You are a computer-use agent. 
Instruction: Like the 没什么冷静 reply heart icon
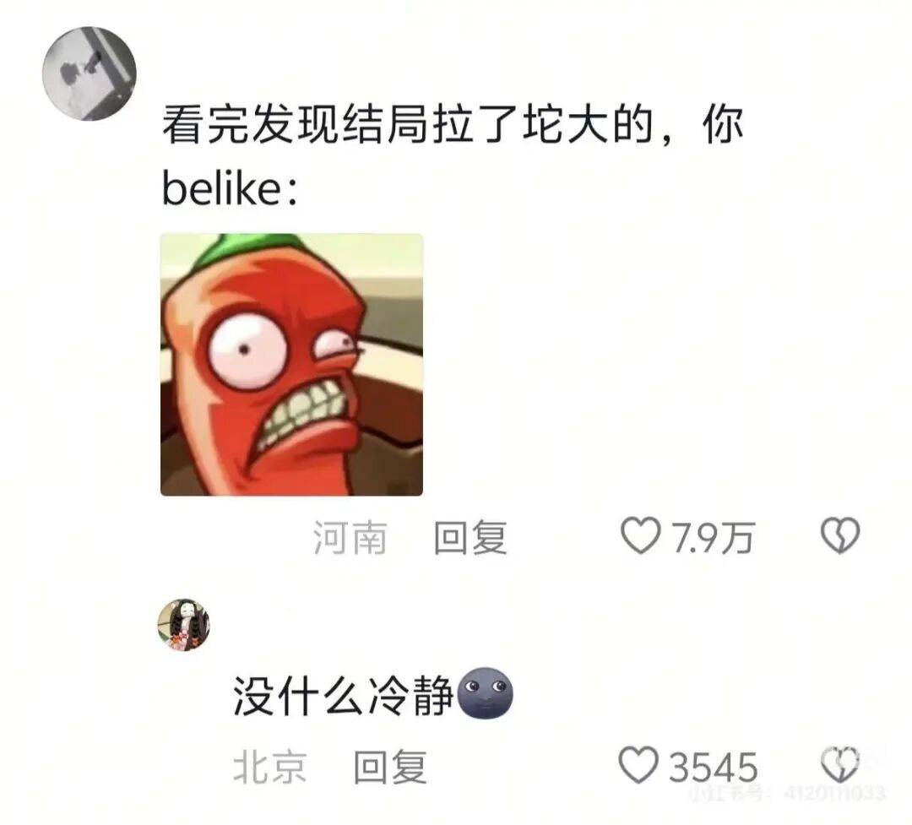[638, 765]
